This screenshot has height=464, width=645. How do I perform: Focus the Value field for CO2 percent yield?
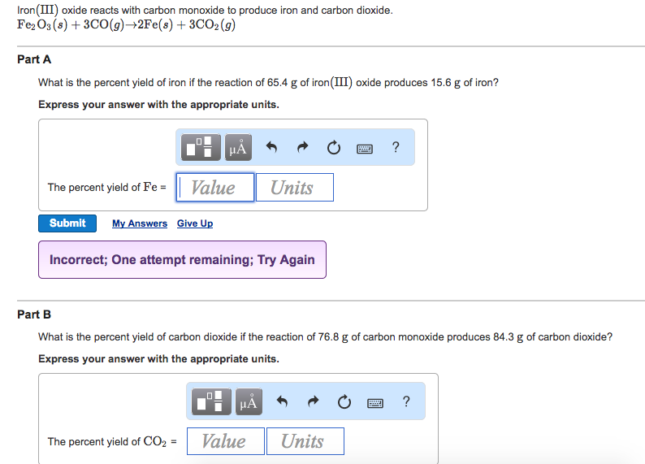(x=226, y=441)
